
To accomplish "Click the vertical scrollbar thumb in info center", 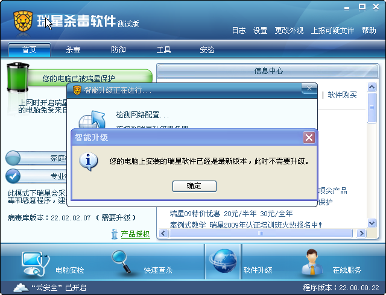I will (372, 108).
